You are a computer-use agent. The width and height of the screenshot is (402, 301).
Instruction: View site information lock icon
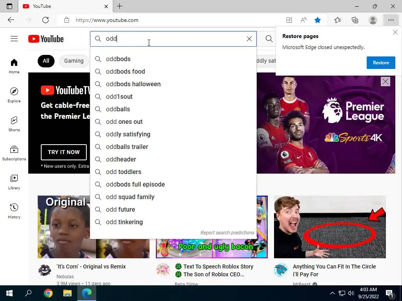coord(67,20)
